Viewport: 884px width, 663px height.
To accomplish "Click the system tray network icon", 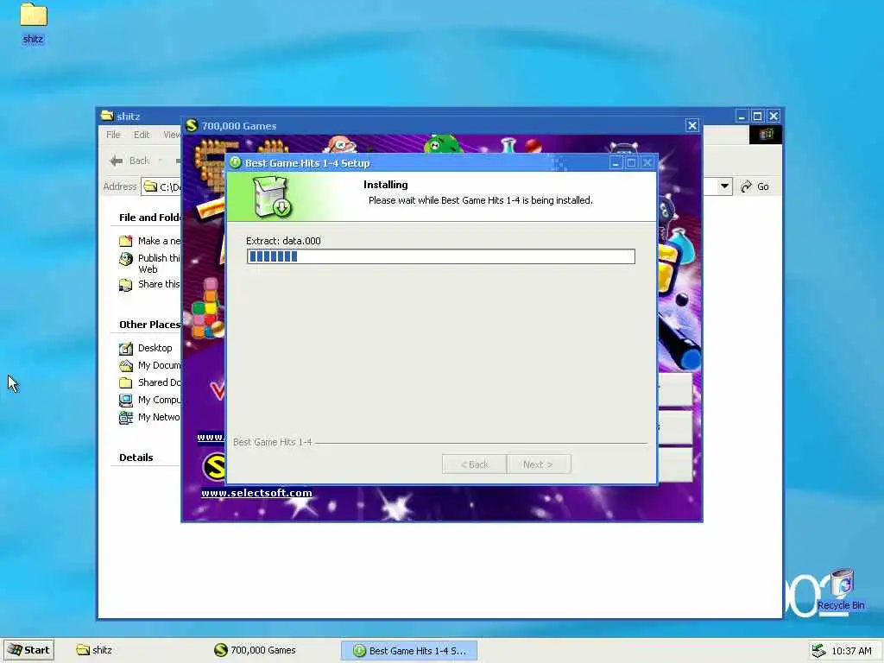I will (818, 651).
